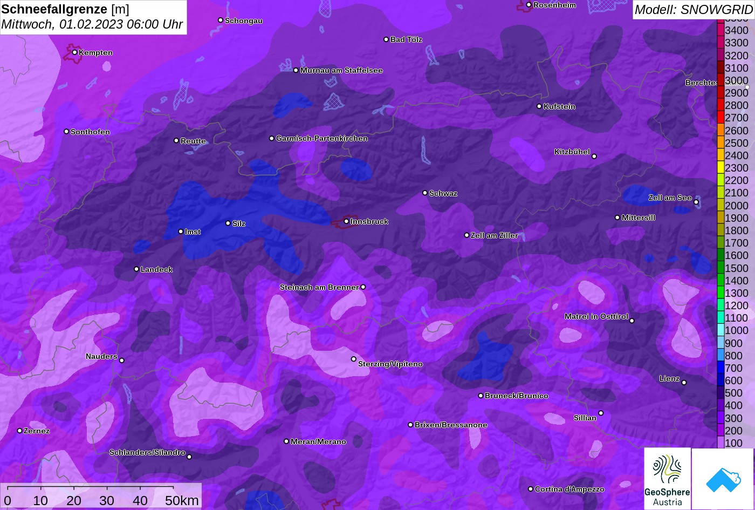Click the 'Sterzing/Vipiteno' label
This screenshot has width=755, height=510.
tap(390, 364)
